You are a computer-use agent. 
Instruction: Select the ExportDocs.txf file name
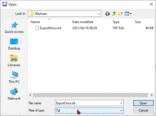pyautogui.click(x=50, y=28)
